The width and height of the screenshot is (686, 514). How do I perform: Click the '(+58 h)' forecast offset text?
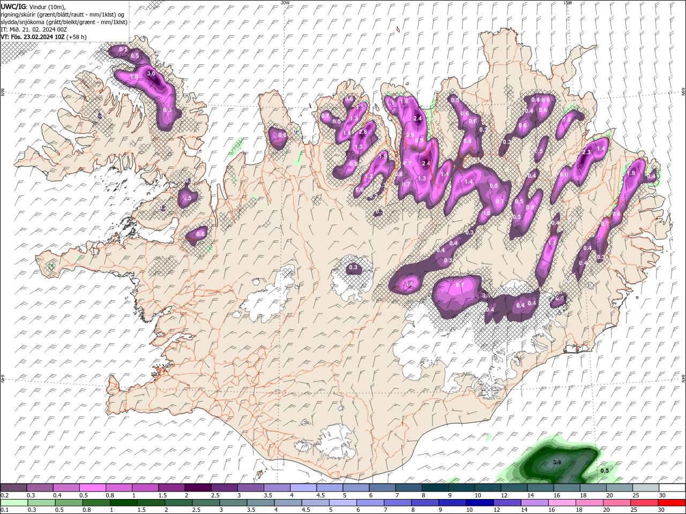tap(77, 37)
